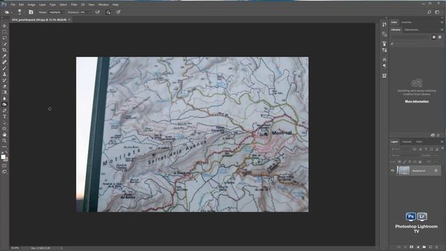
Task: Toggle Protect Tones option in options bar
Action: coord(108,13)
